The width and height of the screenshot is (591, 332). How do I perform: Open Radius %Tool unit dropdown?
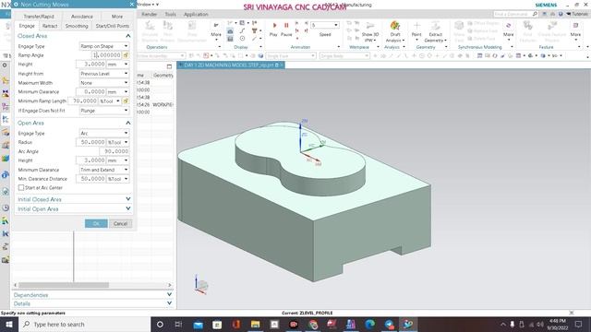click(118, 142)
